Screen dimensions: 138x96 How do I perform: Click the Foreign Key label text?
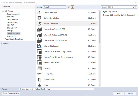(x=48, y=74)
